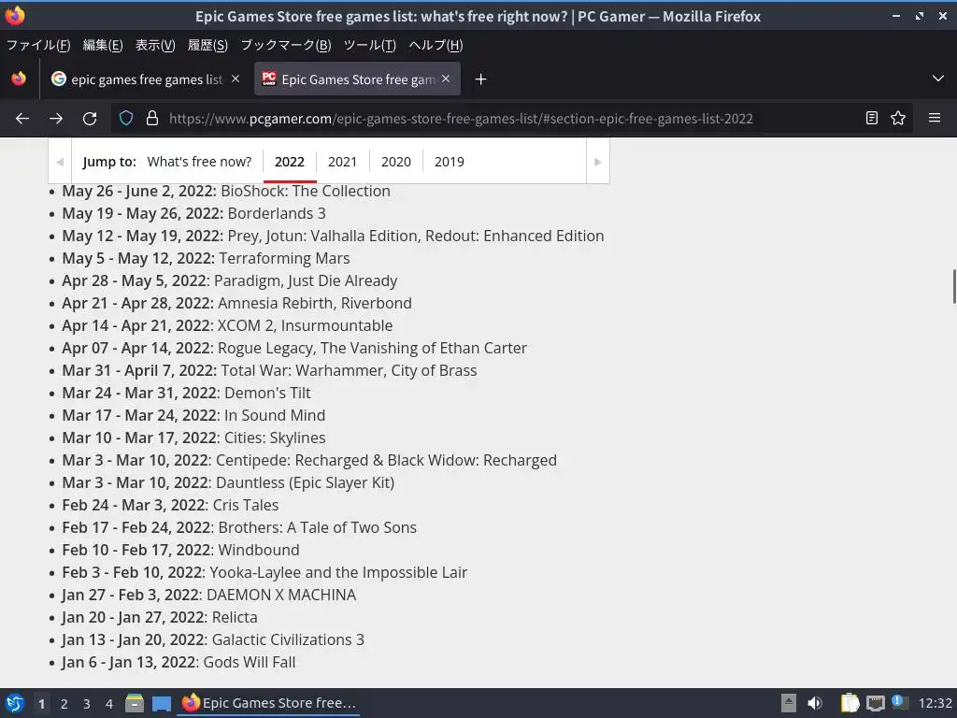Screen dimensions: 957x718
Task: Reload the current page
Action: point(90,119)
